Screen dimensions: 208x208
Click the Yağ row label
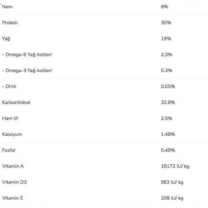coord(6,38)
